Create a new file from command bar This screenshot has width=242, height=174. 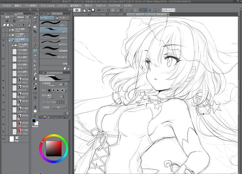[84, 10]
